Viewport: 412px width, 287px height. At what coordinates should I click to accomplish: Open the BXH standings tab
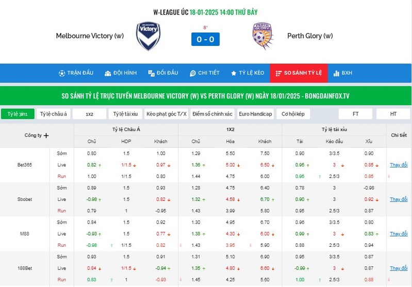[x=342, y=73]
